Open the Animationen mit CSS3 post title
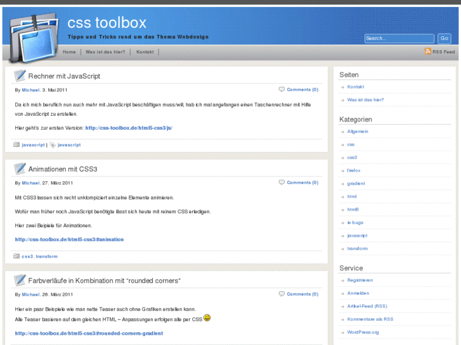The image size is (461, 345). (63, 169)
